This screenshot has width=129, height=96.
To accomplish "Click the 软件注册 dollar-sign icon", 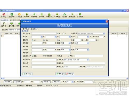I will coord(72,15).
